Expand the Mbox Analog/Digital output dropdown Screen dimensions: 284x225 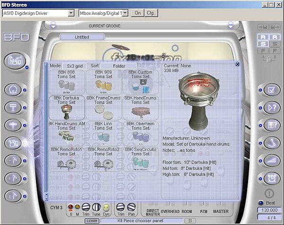(x=125, y=13)
